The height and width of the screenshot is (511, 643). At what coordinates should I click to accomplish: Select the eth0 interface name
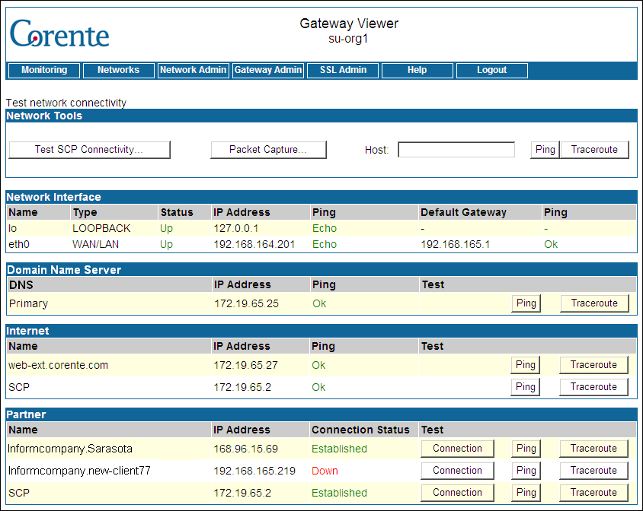pyautogui.click(x=19, y=244)
